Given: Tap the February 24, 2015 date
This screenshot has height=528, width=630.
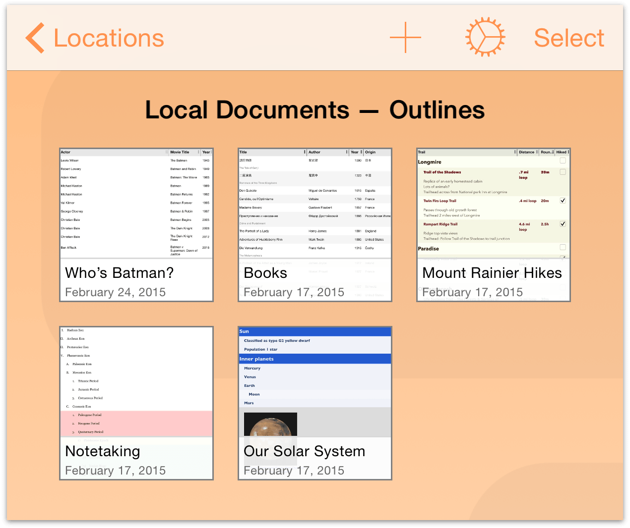Looking at the screenshot, I should [x=116, y=292].
